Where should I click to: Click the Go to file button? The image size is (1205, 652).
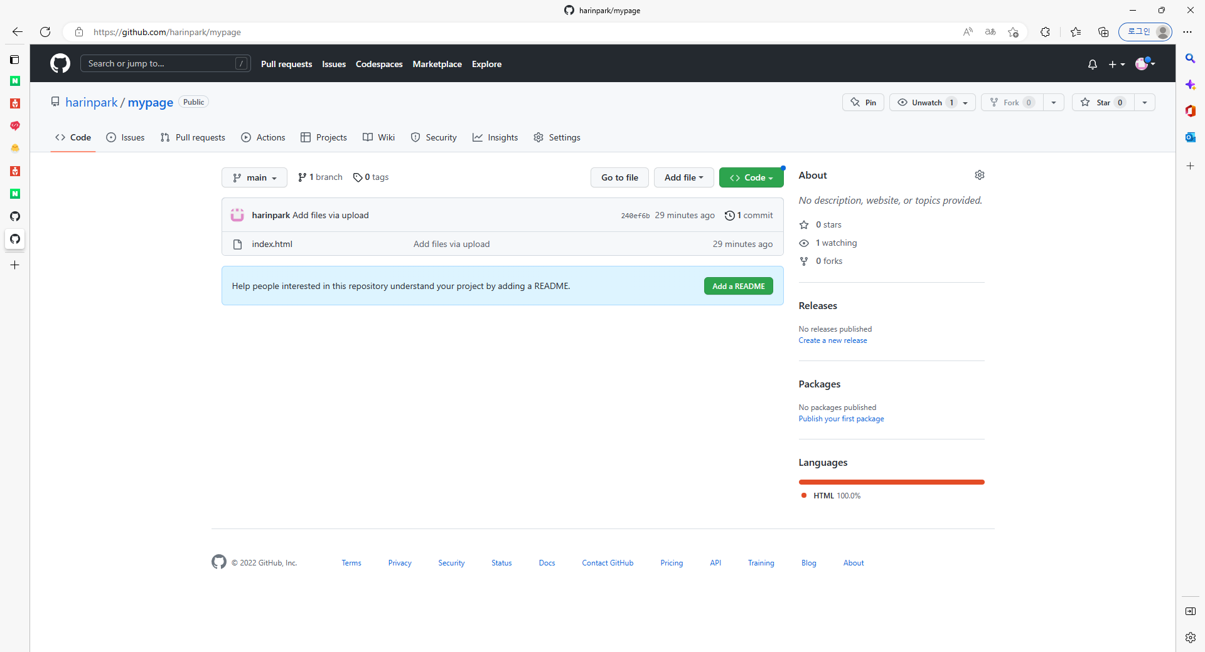[x=619, y=177]
